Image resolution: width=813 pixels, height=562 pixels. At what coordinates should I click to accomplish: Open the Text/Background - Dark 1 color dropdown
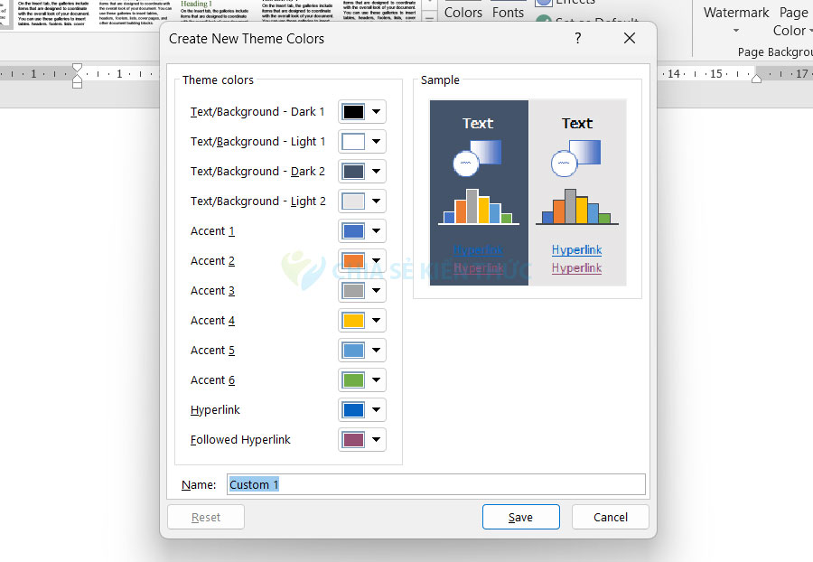coord(362,112)
